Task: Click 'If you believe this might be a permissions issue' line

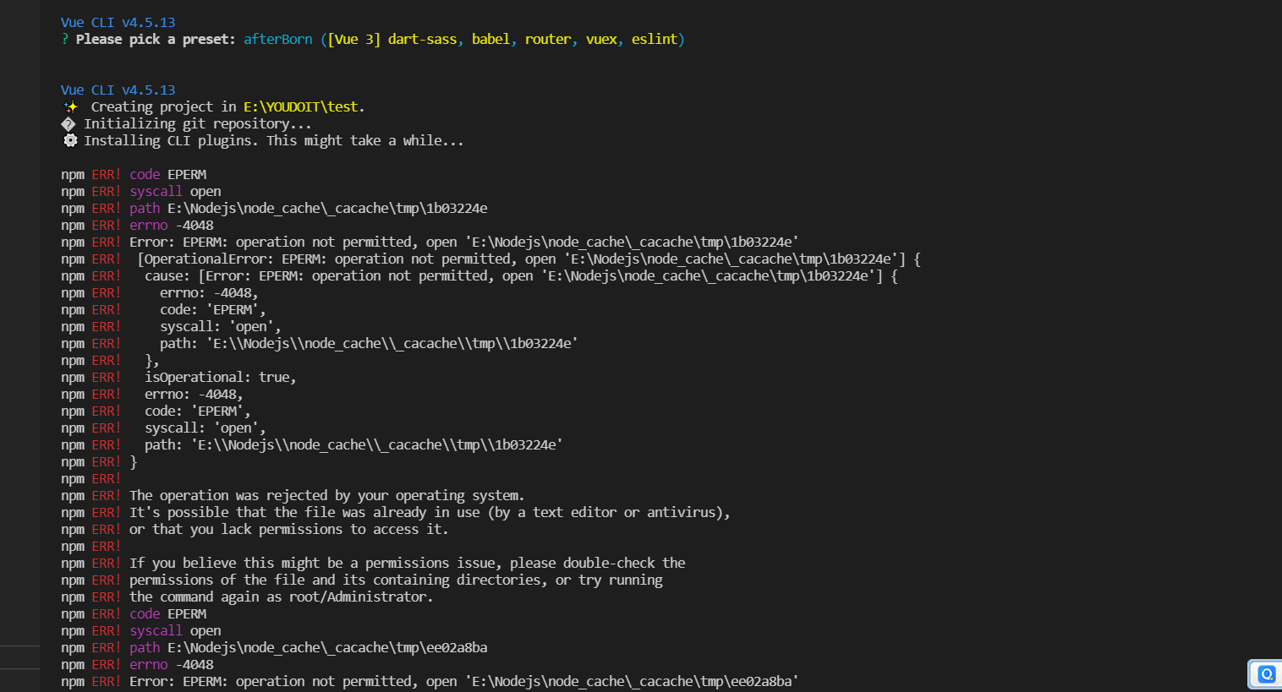Action: [x=374, y=563]
